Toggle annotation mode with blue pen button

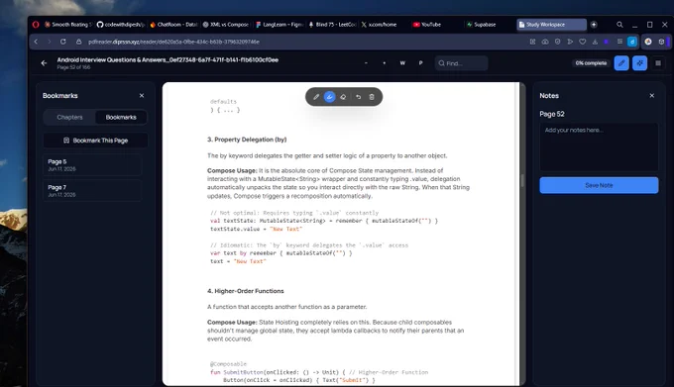[x=621, y=63]
